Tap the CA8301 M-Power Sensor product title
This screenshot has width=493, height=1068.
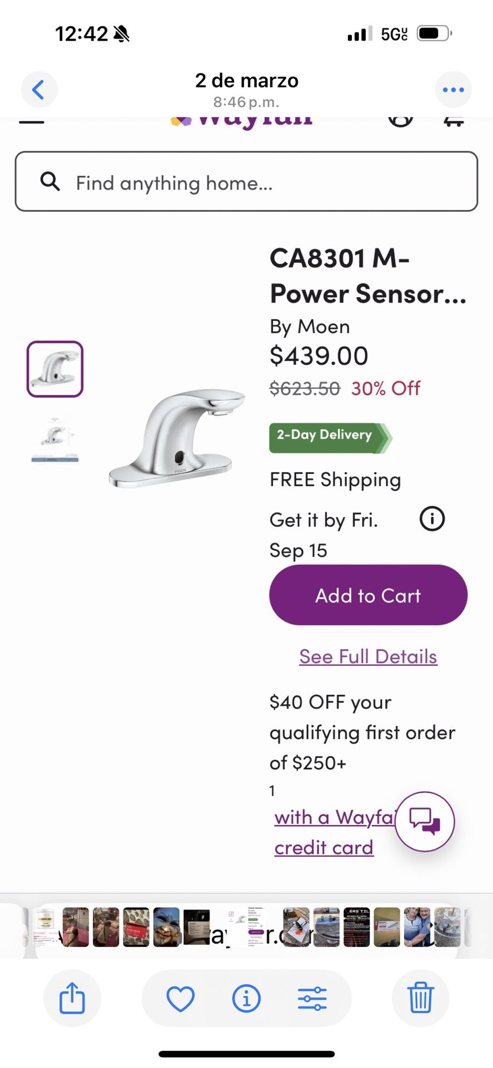pyautogui.click(x=367, y=275)
